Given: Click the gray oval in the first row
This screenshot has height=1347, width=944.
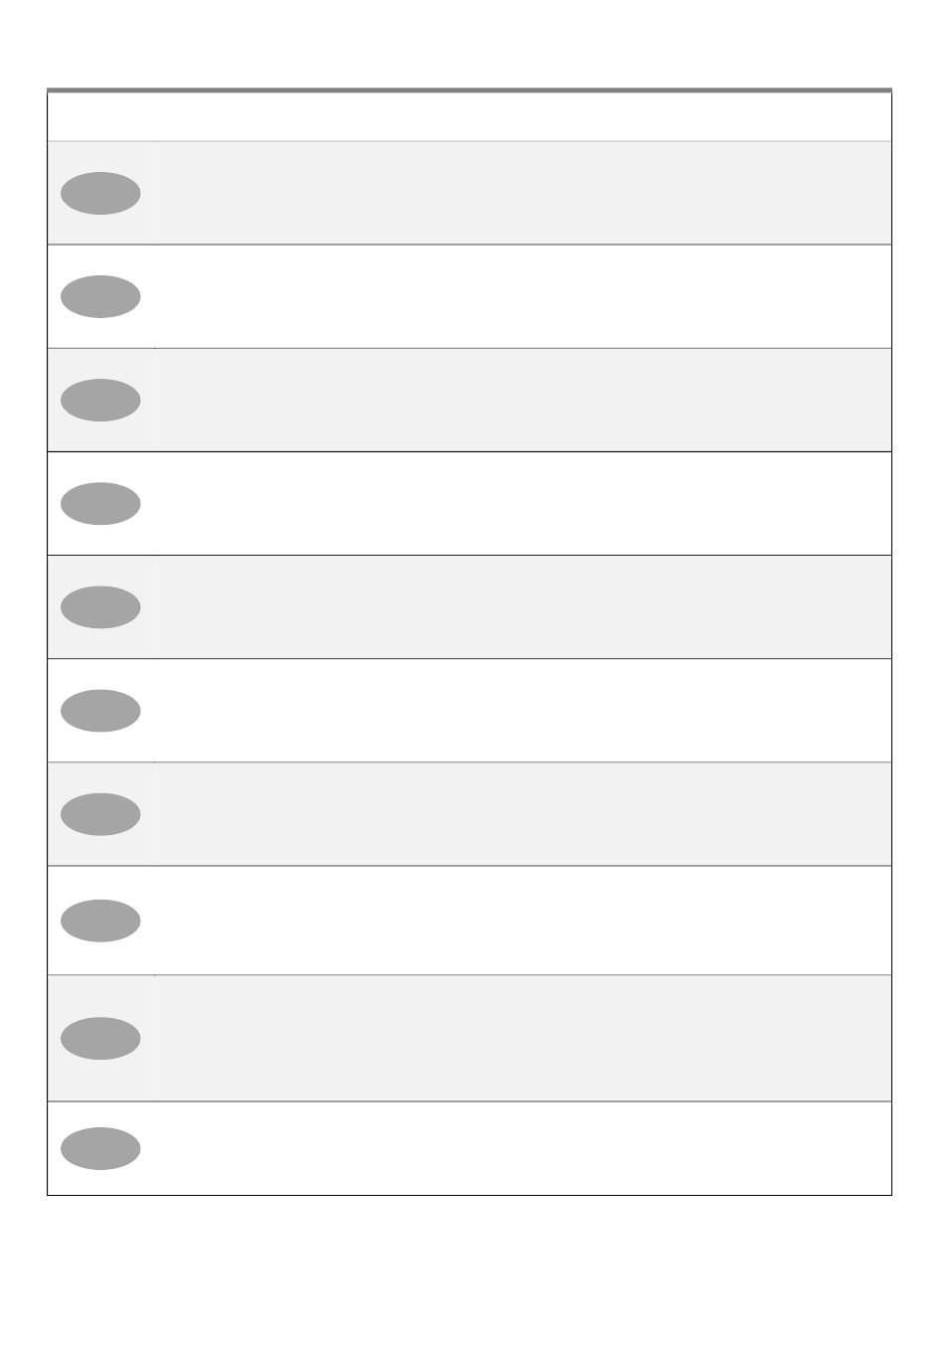Looking at the screenshot, I should pyautogui.click(x=100, y=193).
